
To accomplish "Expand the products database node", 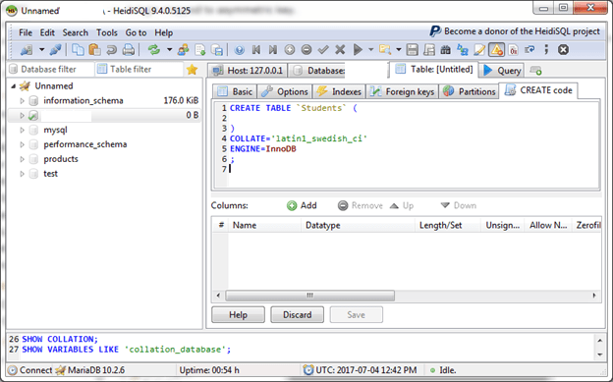I will [x=22, y=159].
